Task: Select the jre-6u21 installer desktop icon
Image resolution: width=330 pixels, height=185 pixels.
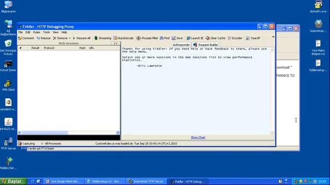Action: (x=8, y=124)
